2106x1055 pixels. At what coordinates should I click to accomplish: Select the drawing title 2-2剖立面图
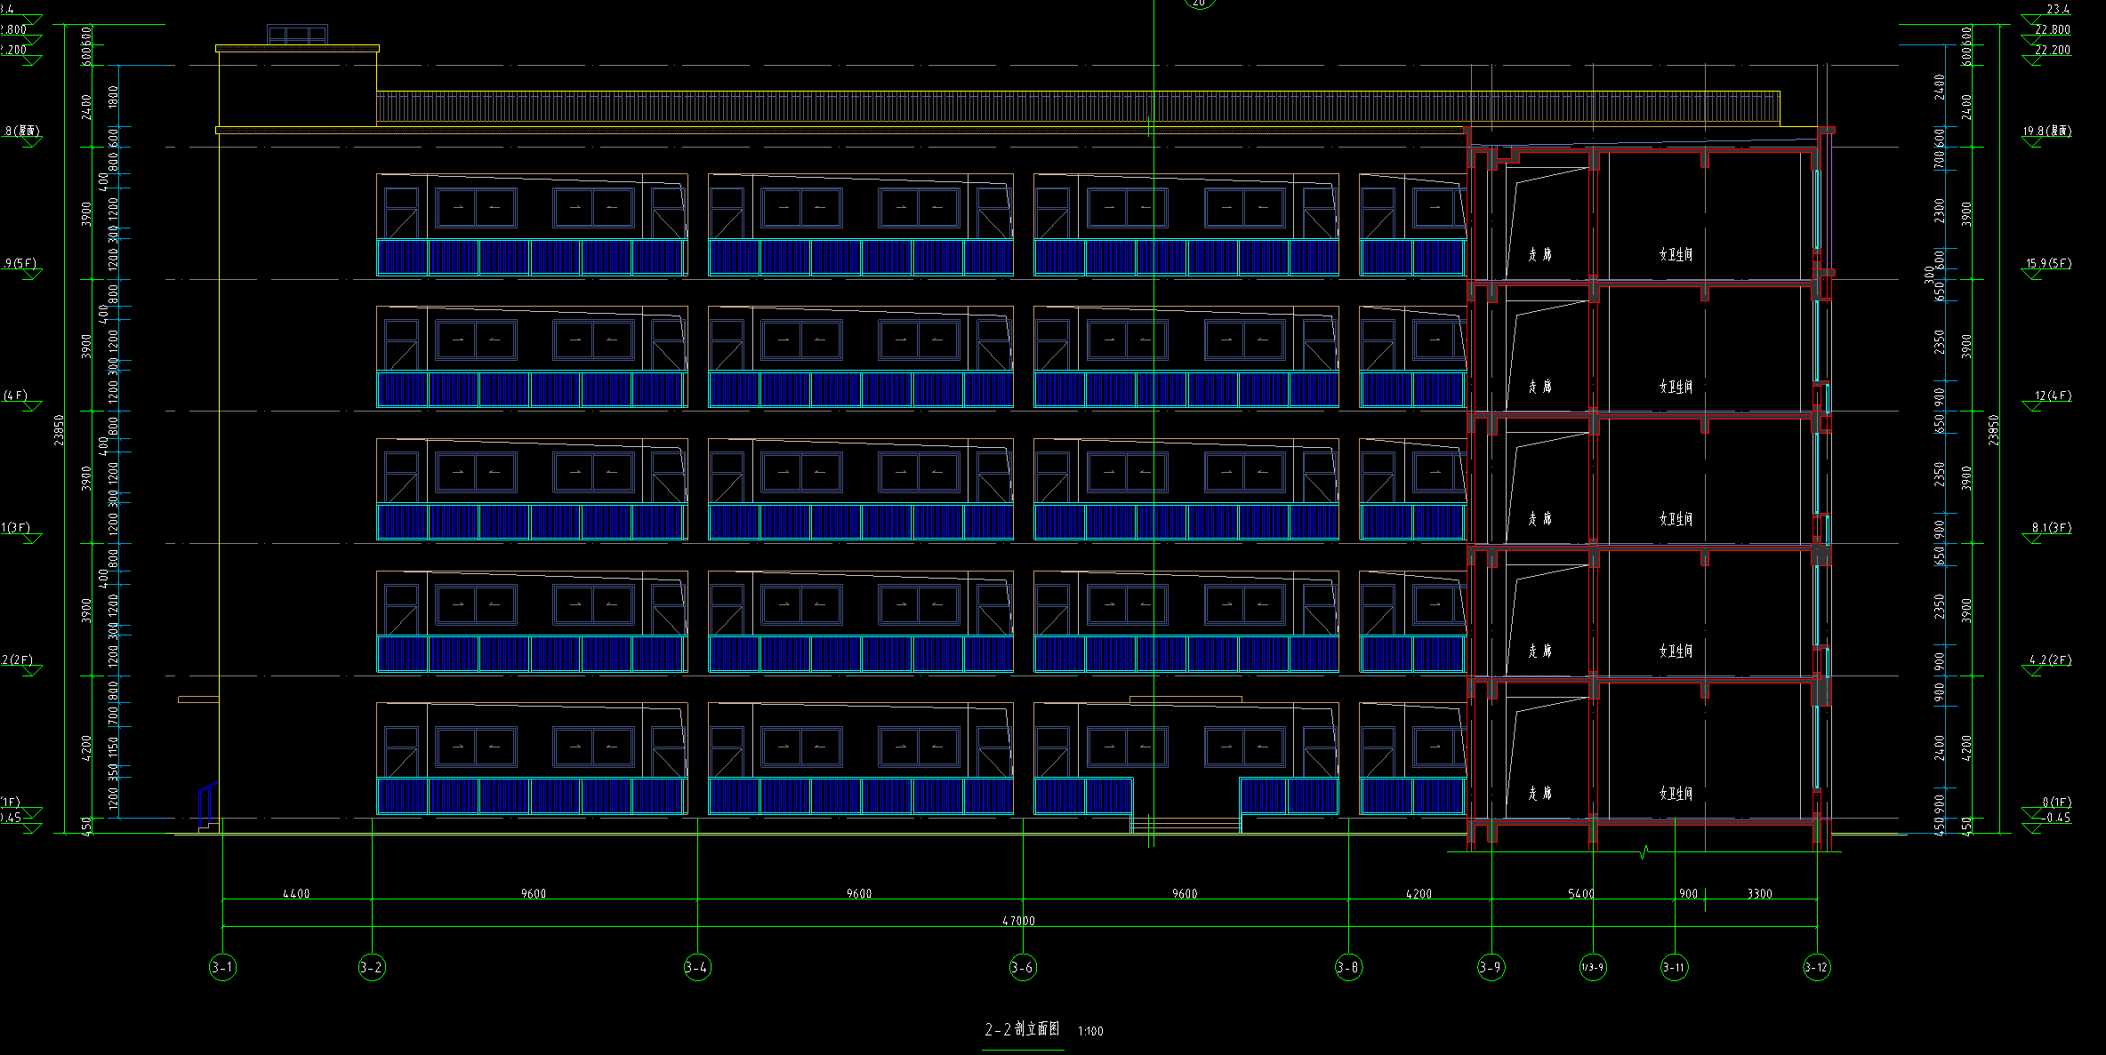tap(1022, 1029)
